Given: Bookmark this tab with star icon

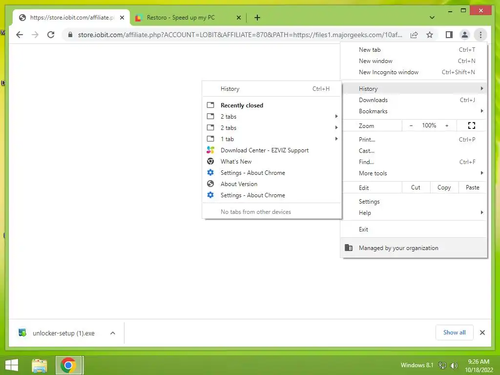Looking at the screenshot, I should pyautogui.click(x=430, y=35).
